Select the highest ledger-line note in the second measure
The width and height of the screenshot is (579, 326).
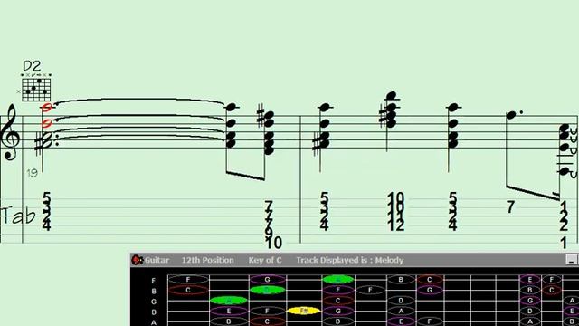click(391, 96)
